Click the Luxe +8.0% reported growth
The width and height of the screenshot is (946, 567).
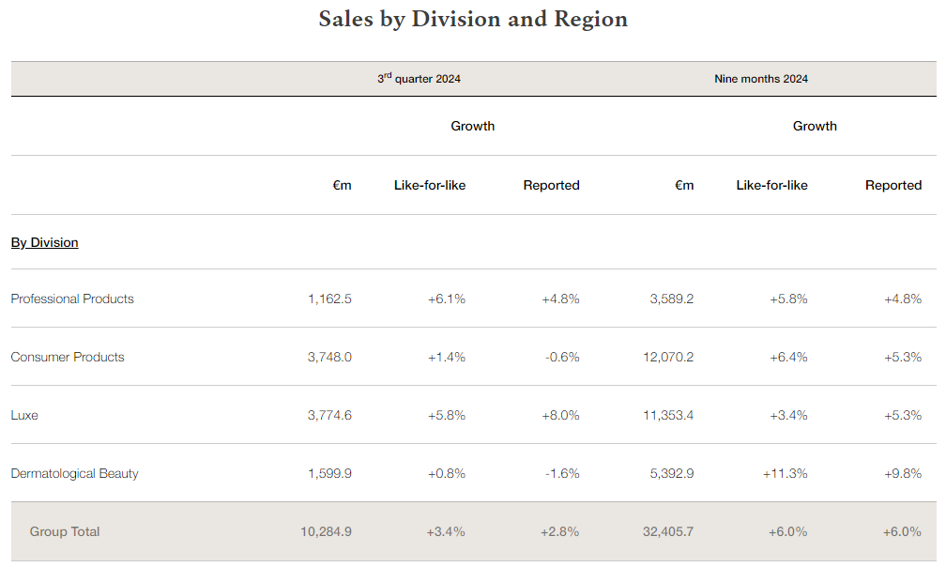[x=560, y=415]
